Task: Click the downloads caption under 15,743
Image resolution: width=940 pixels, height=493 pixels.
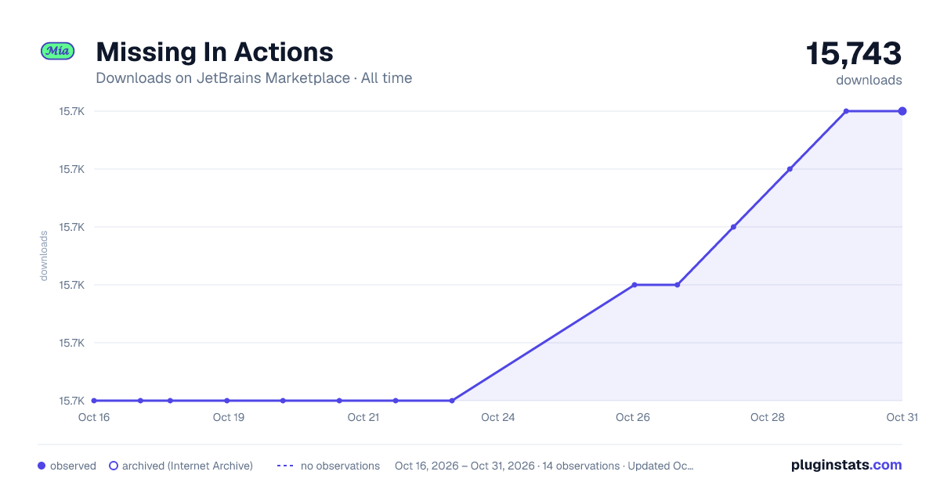Action: click(869, 80)
